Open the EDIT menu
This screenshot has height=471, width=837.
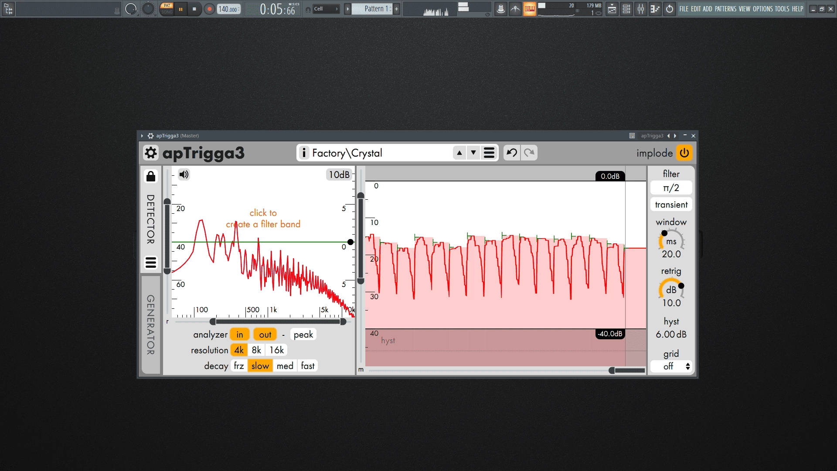coord(696,9)
